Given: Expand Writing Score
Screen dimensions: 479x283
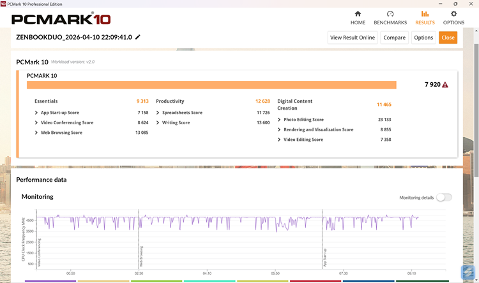Looking at the screenshot, I should (x=158, y=122).
